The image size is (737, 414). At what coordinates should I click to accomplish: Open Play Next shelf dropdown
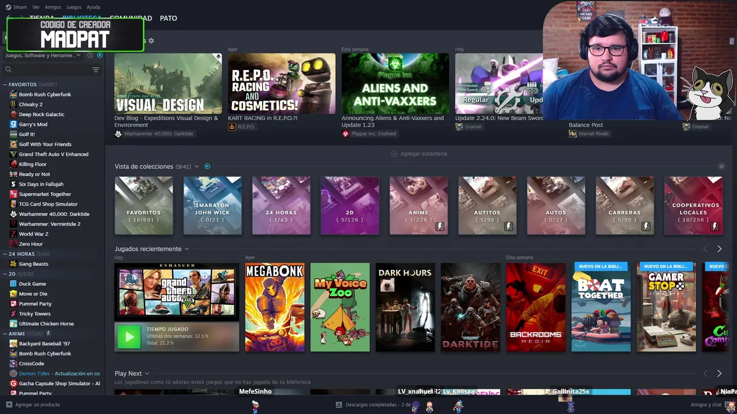coord(147,373)
